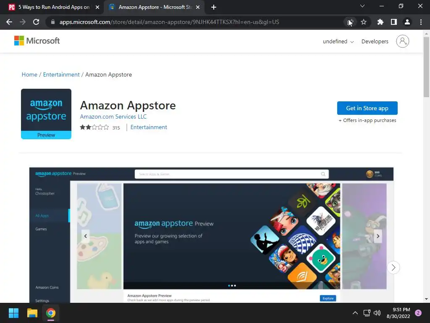
Task: Click the page vertical scrollbar thumb
Action: [426, 67]
